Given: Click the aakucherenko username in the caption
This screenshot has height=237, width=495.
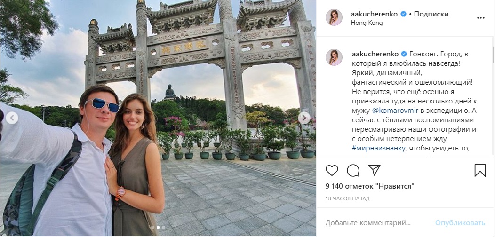Looking at the screenshot, I should tap(375, 54).
